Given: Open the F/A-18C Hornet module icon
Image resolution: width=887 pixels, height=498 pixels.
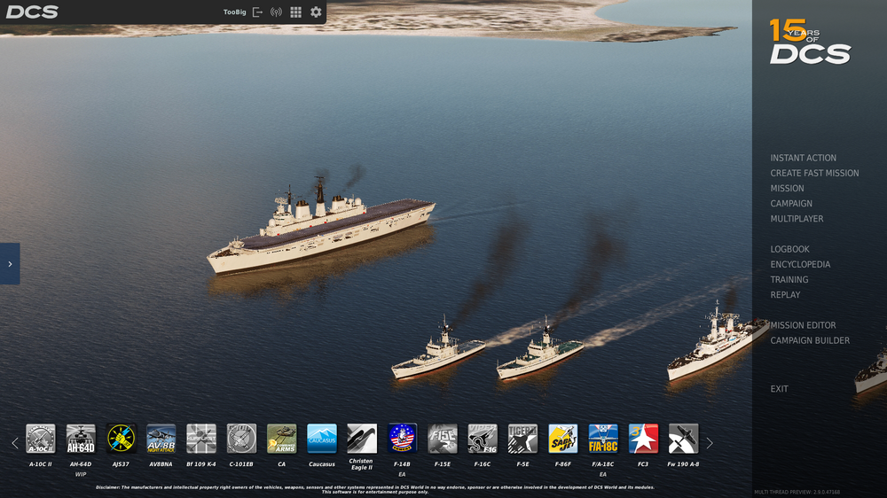Looking at the screenshot, I should (x=603, y=439).
